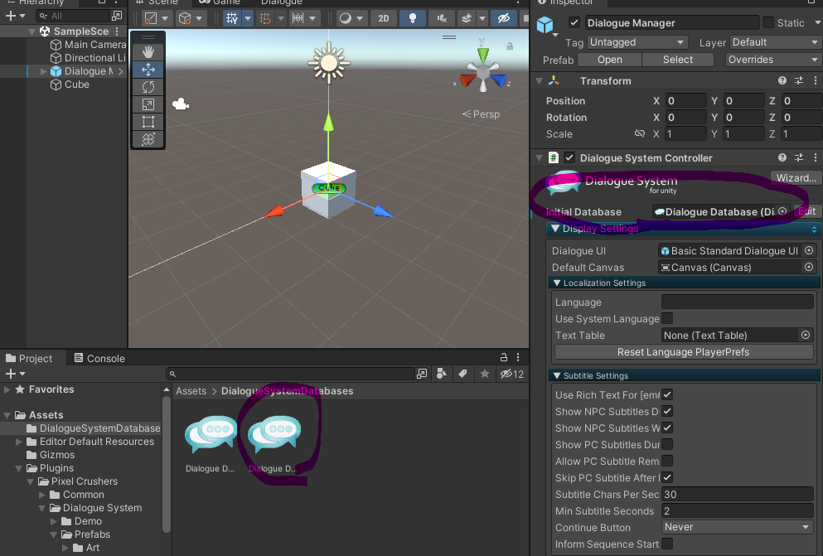Select the Cube object in scene view
823x556 pixels.
click(328, 188)
